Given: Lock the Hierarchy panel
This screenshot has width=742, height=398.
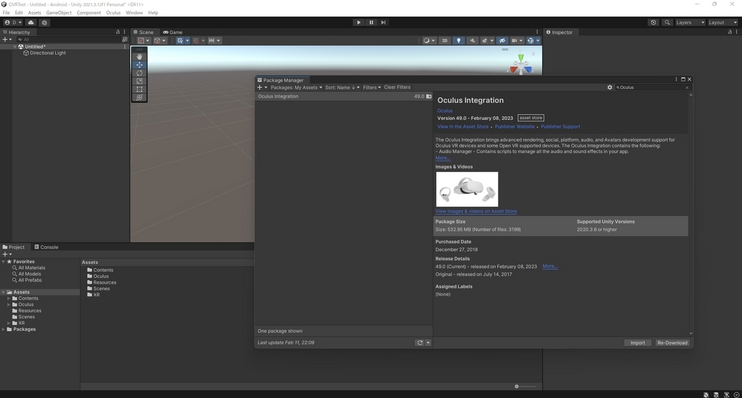Looking at the screenshot, I should [117, 32].
